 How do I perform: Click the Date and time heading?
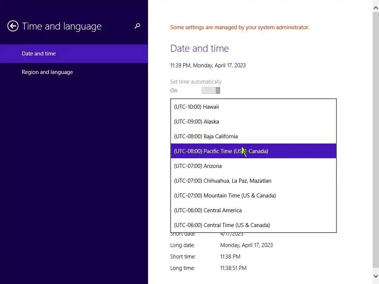click(199, 48)
